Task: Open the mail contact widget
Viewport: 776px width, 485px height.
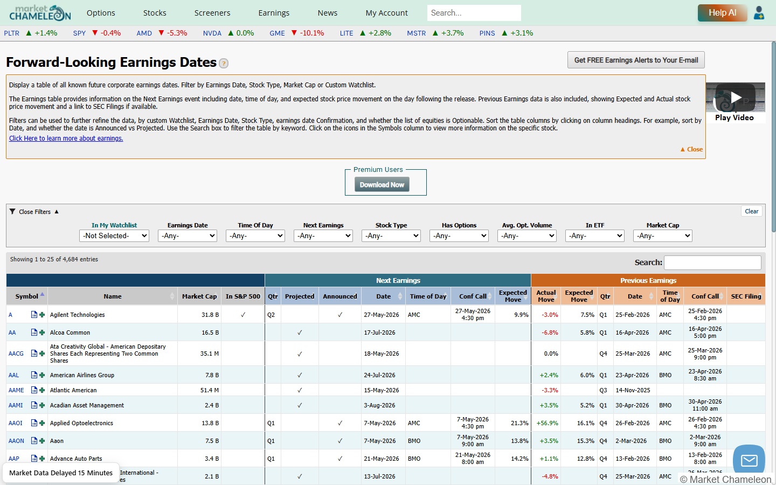Action: coord(749,460)
